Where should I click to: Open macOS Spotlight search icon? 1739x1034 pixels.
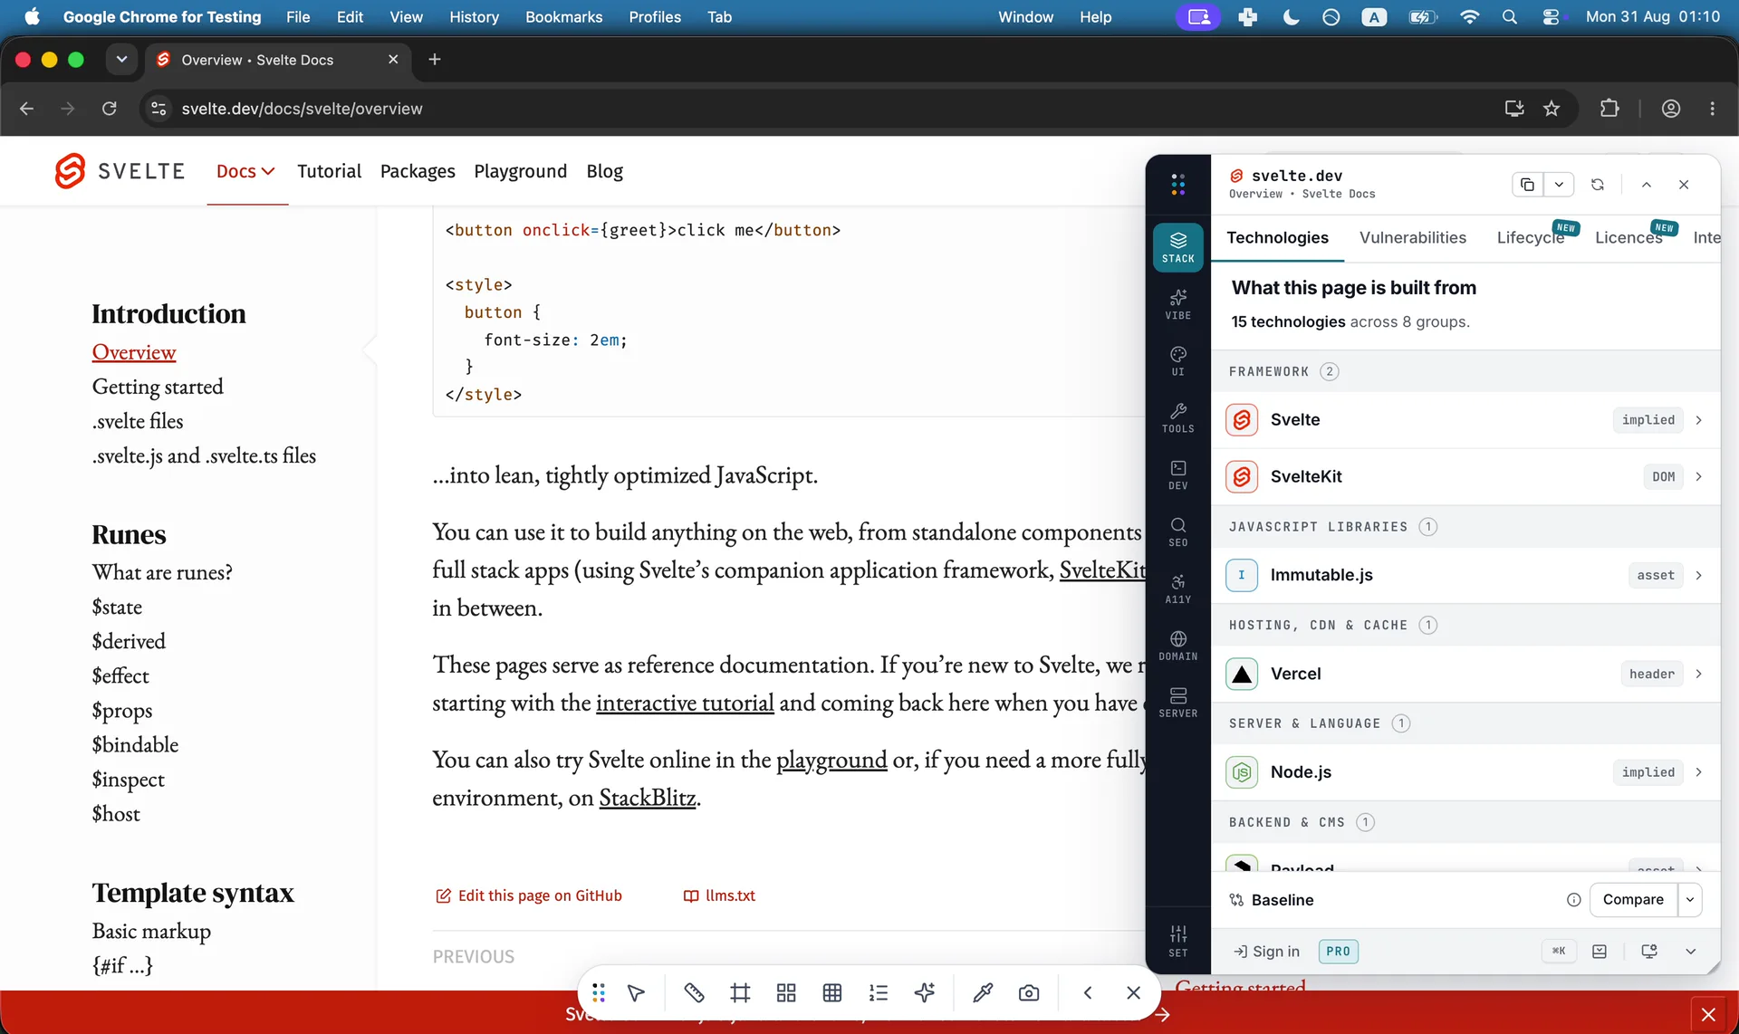pyautogui.click(x=1509, y=17)
